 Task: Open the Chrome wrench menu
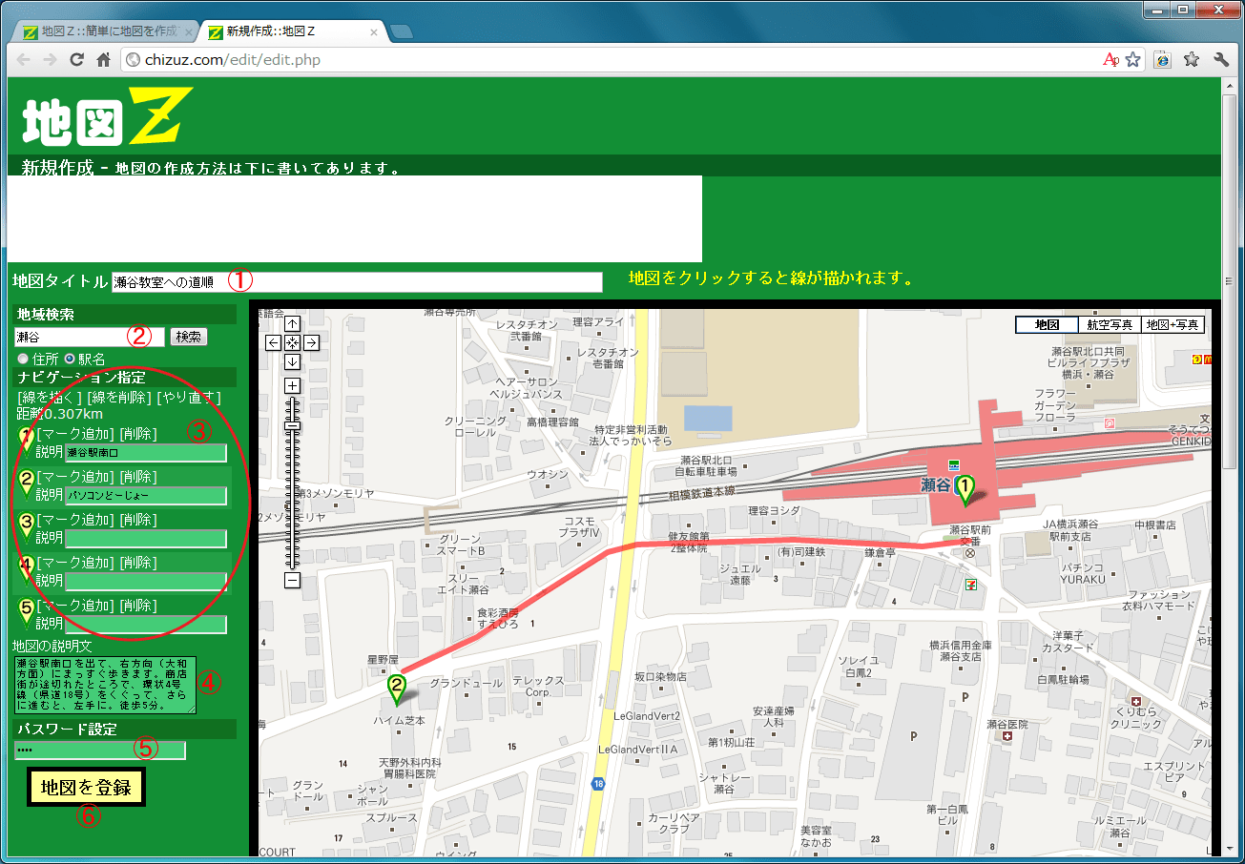pos(1221,60)
